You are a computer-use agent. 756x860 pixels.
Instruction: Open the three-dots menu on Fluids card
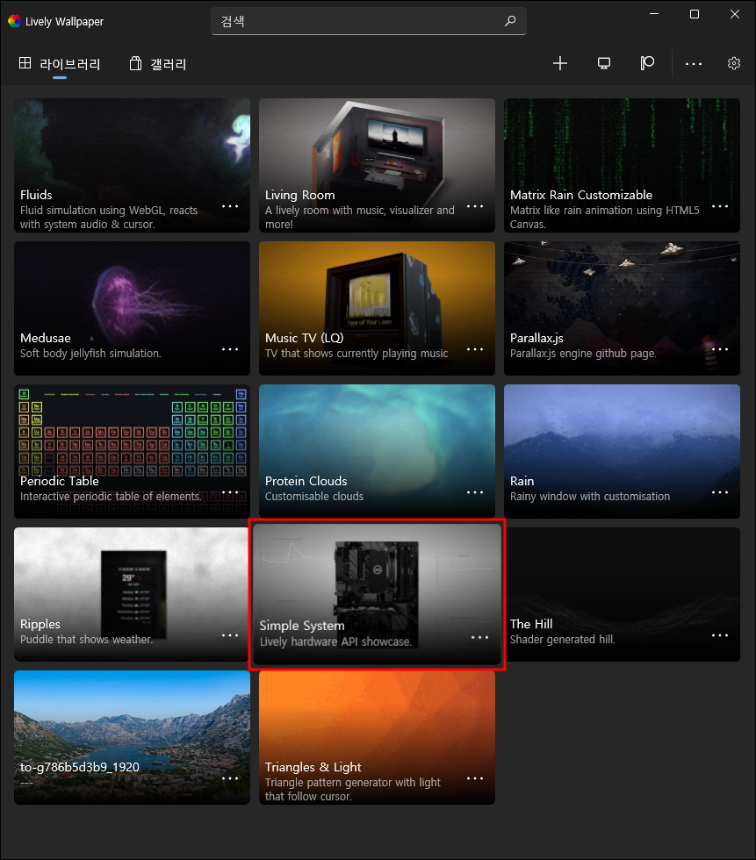[230, 206]
